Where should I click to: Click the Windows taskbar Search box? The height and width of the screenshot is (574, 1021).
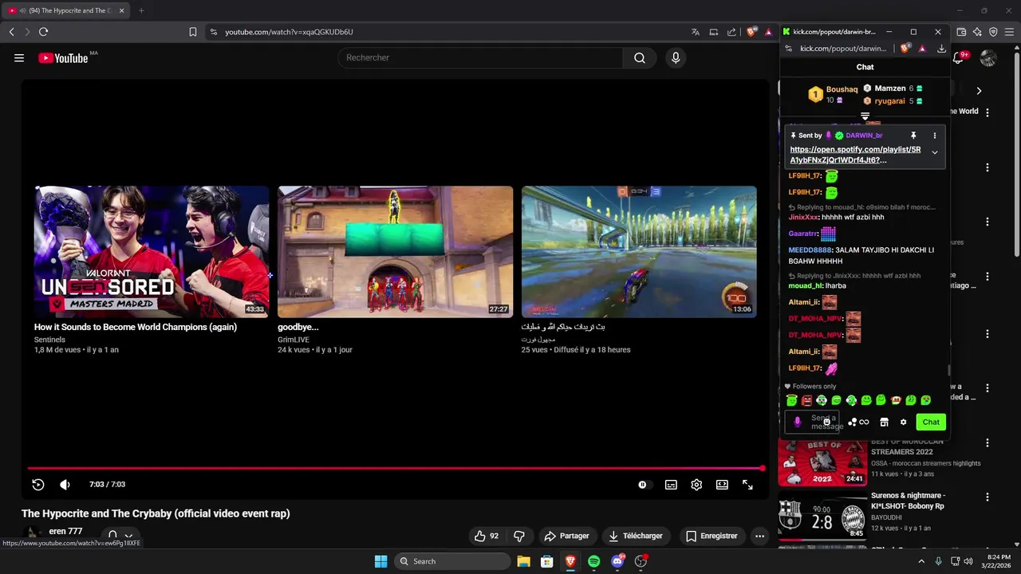pyautogui.click(x=453, y=561)
